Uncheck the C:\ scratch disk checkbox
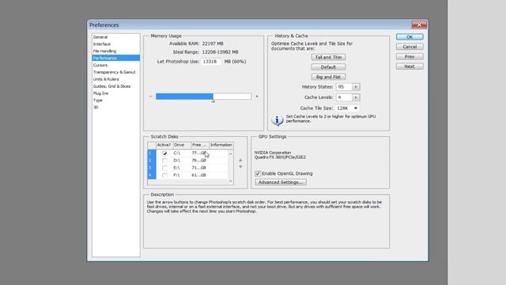This screenshot has width=506, height=285. click(x=165, y=153)
